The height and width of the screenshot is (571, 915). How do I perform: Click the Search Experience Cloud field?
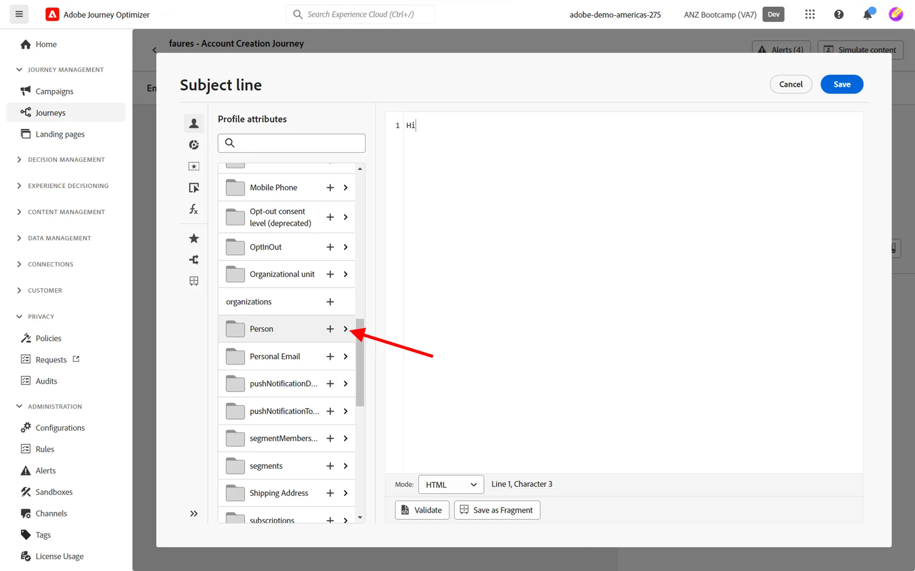click(x=360, y=14)
